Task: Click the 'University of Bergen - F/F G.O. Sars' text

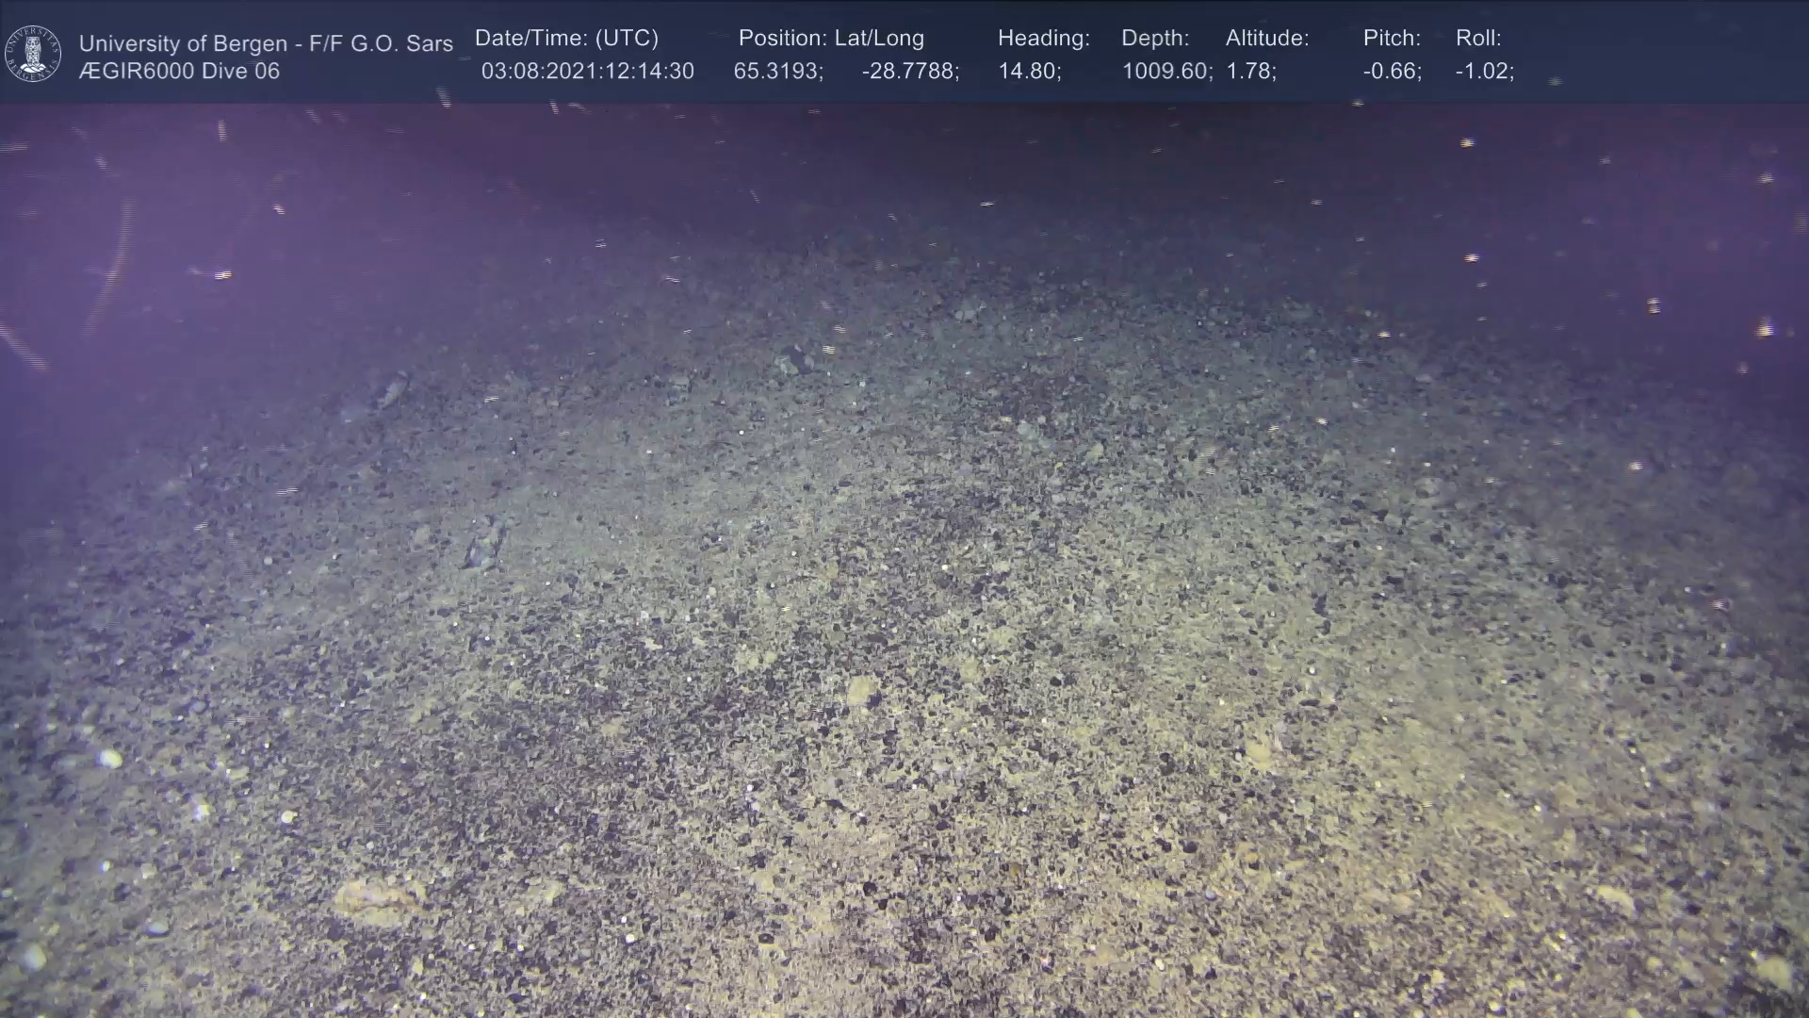Action: coord(266,43)
